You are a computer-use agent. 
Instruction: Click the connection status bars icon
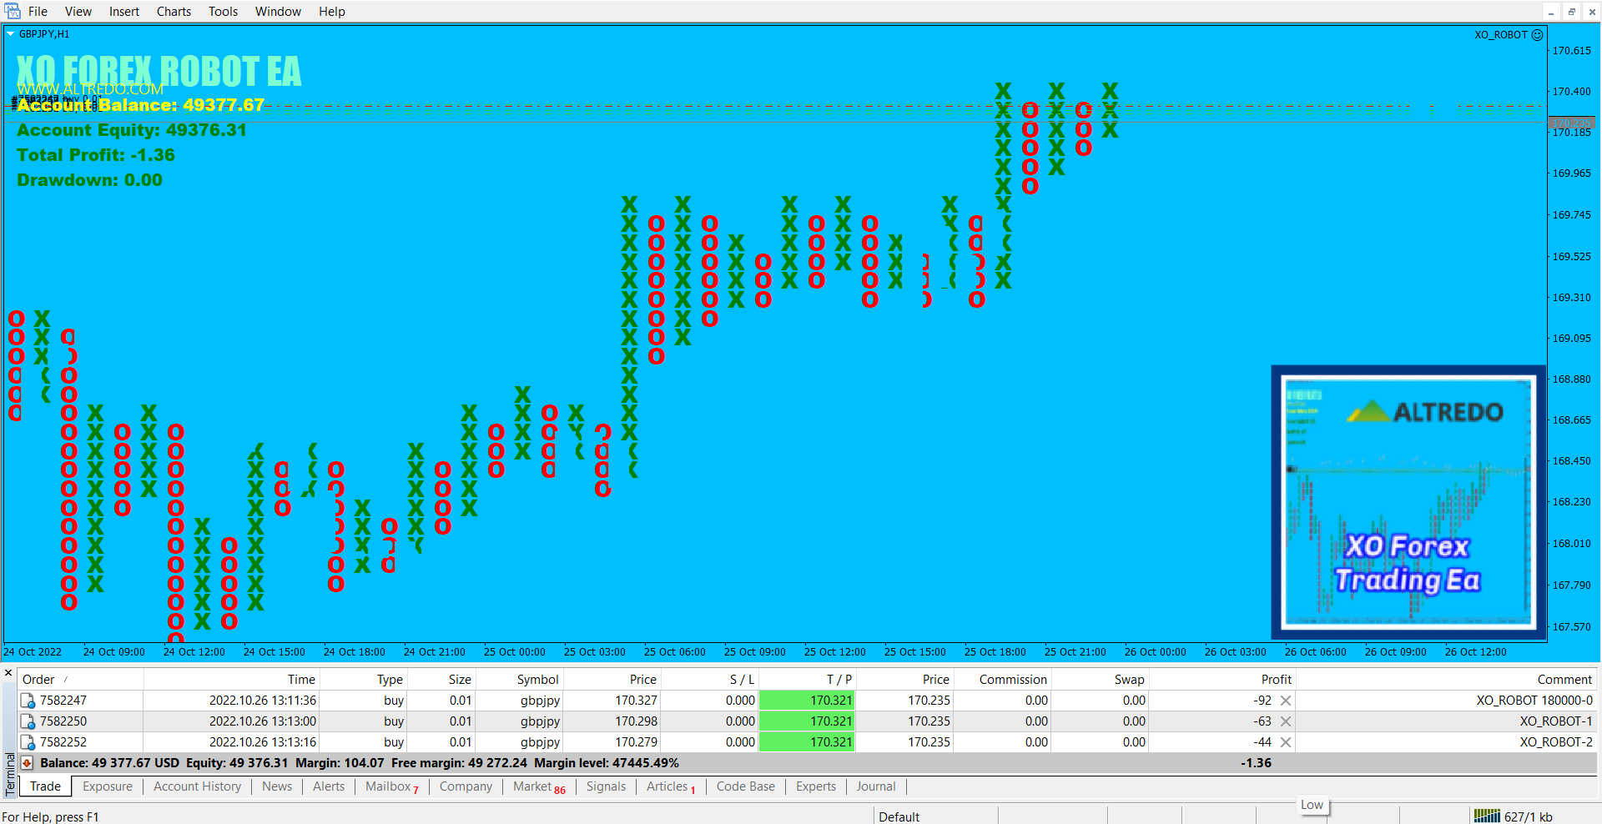coord(1487,816)
